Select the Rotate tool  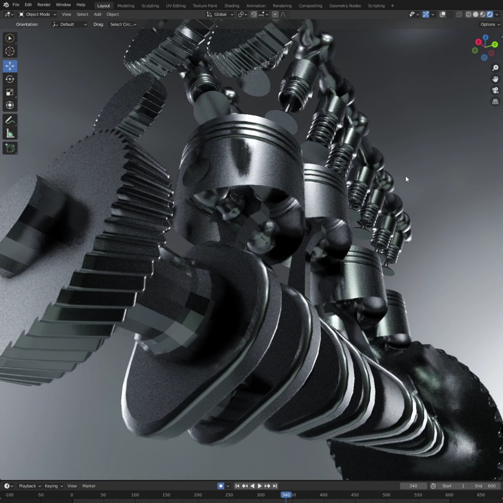click(x=10, y=79)
